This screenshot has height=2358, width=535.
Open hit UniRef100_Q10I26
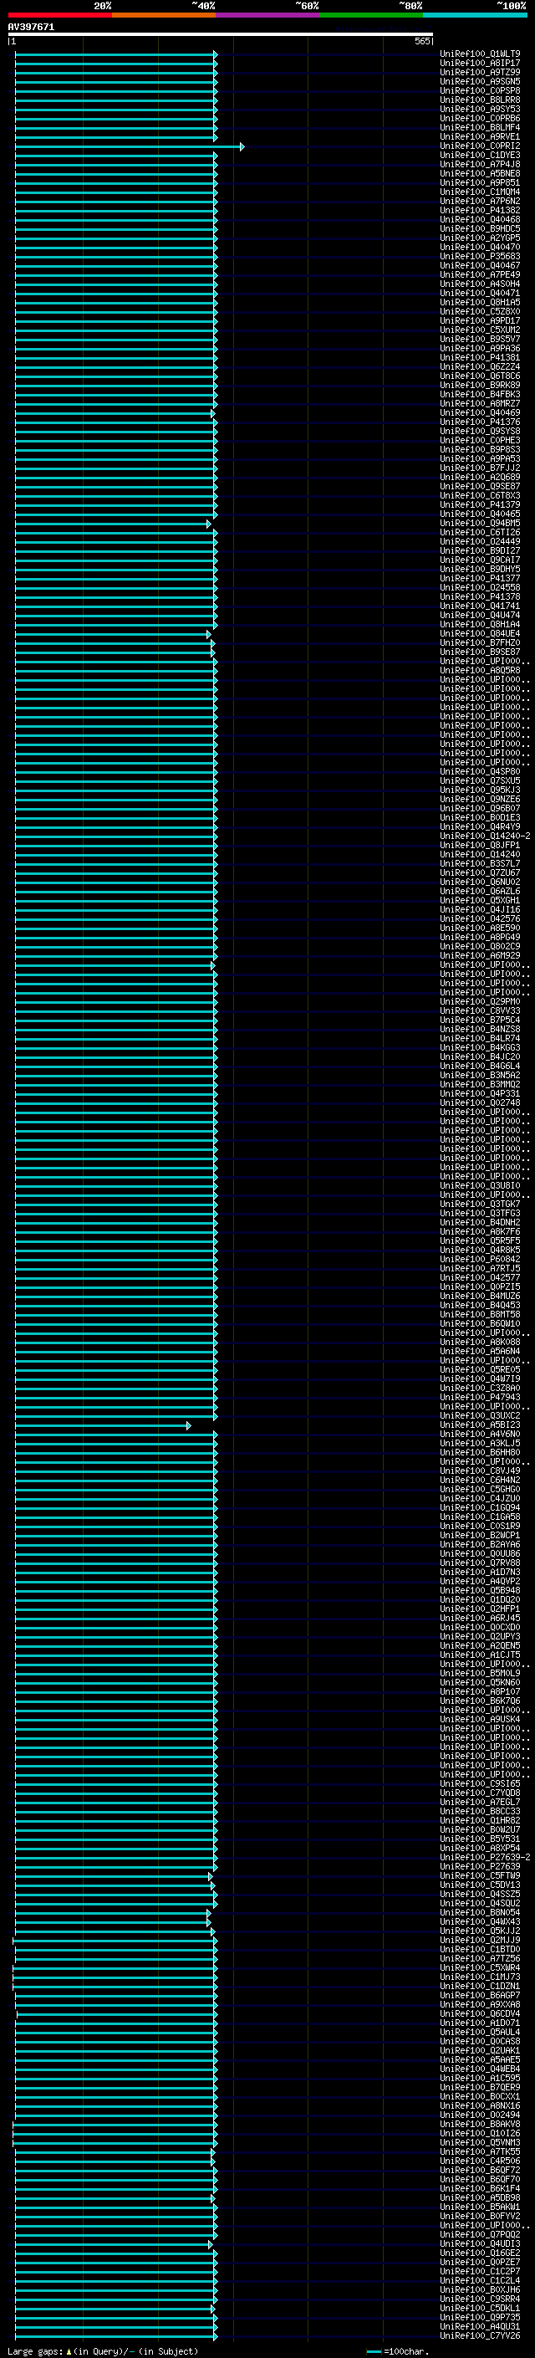[x=480, y=2134]
